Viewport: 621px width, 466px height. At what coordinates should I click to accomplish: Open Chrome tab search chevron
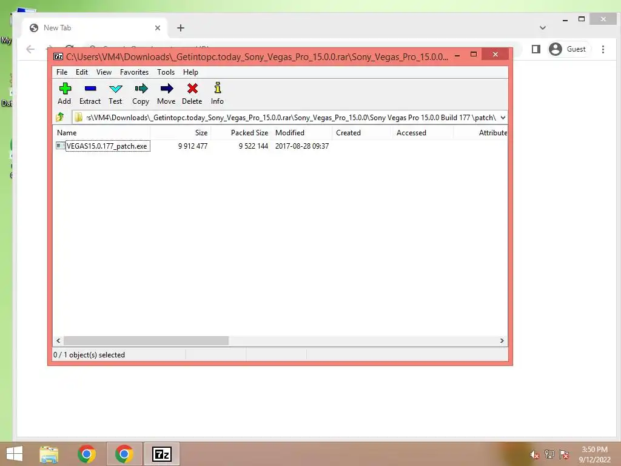pyautogui.click(x=543, y=28)
